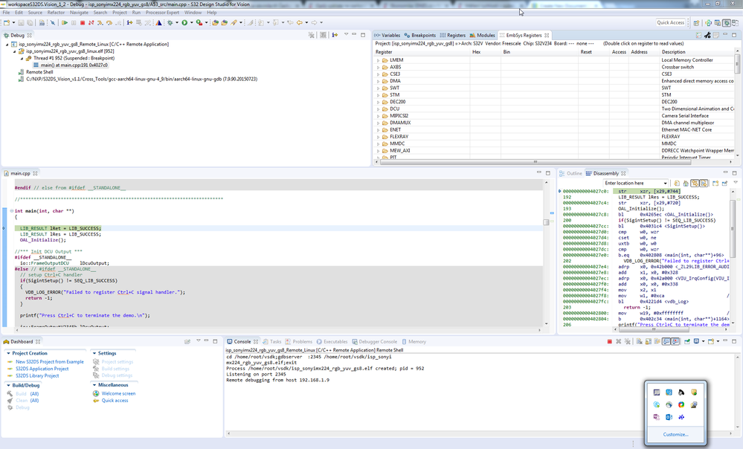Toggle Link with Active Debug Context in Disassembly
Viewport: 743px width, 449px height.
[x=694, y=183]
